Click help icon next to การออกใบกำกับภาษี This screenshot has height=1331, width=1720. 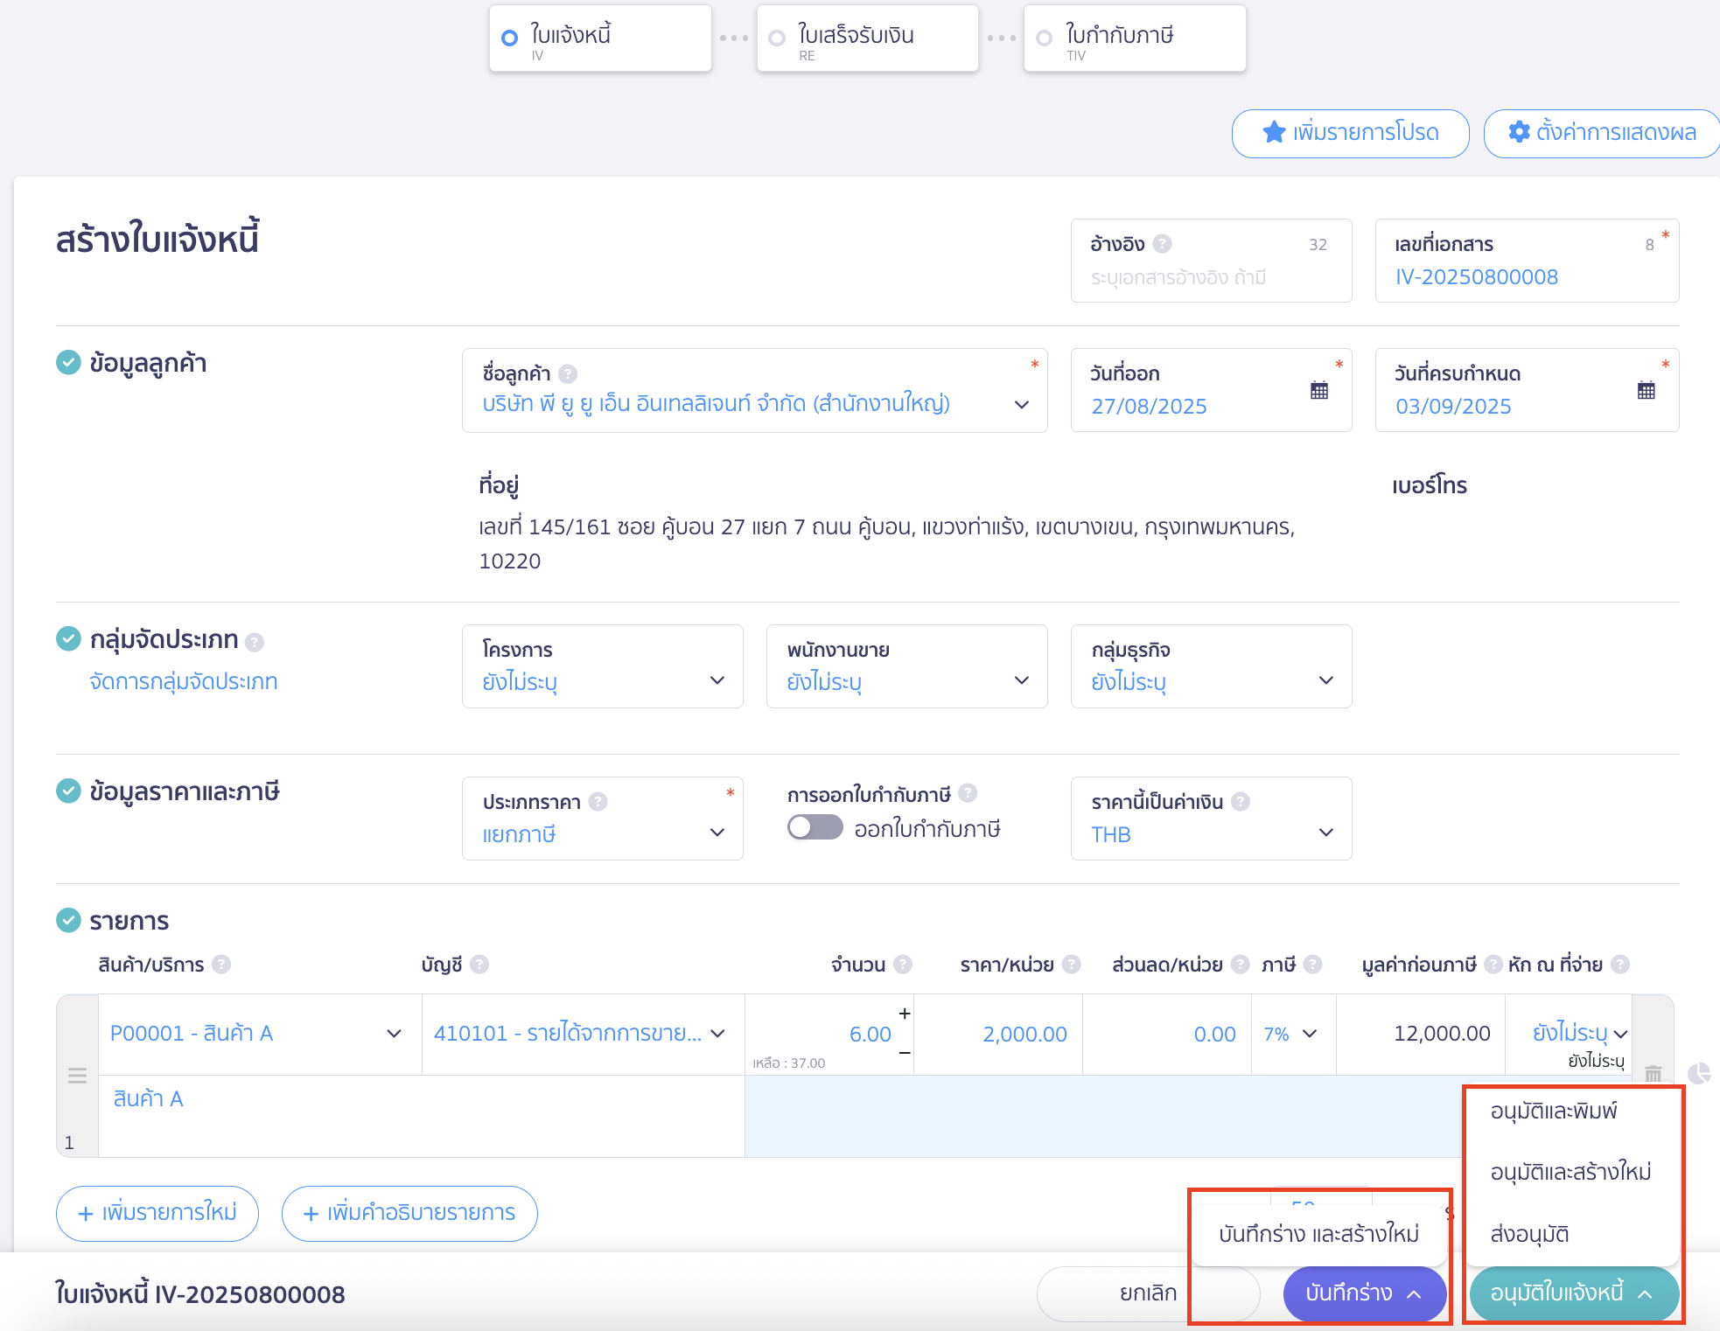(x=968, y=793)
